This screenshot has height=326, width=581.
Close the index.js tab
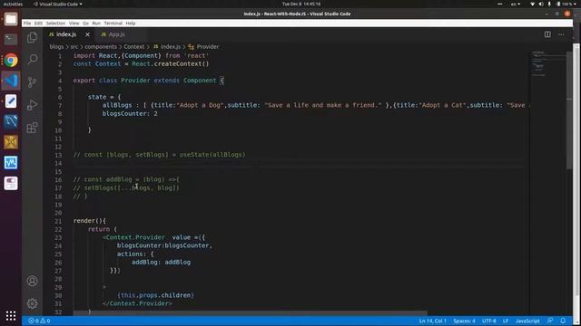[x=87, y=34]
